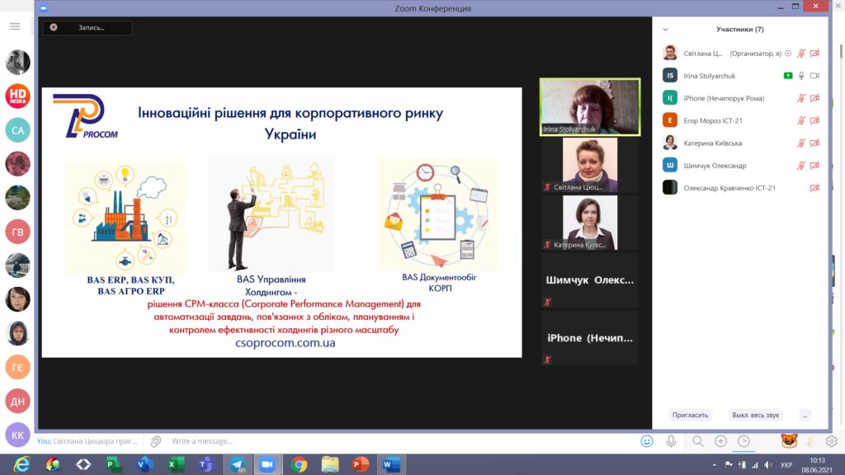Click muted mic icon for iPhone (Нечипорук Рома)

pos(801,98)
